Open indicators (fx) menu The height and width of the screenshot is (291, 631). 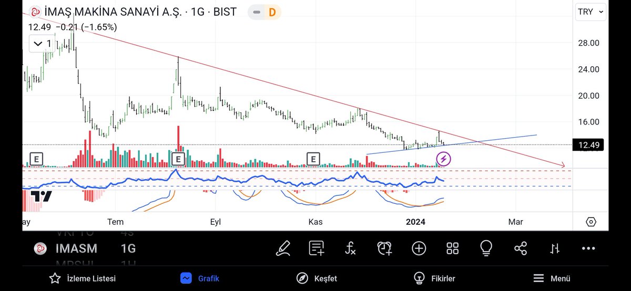pyautogui.click(x=351, y=248)
